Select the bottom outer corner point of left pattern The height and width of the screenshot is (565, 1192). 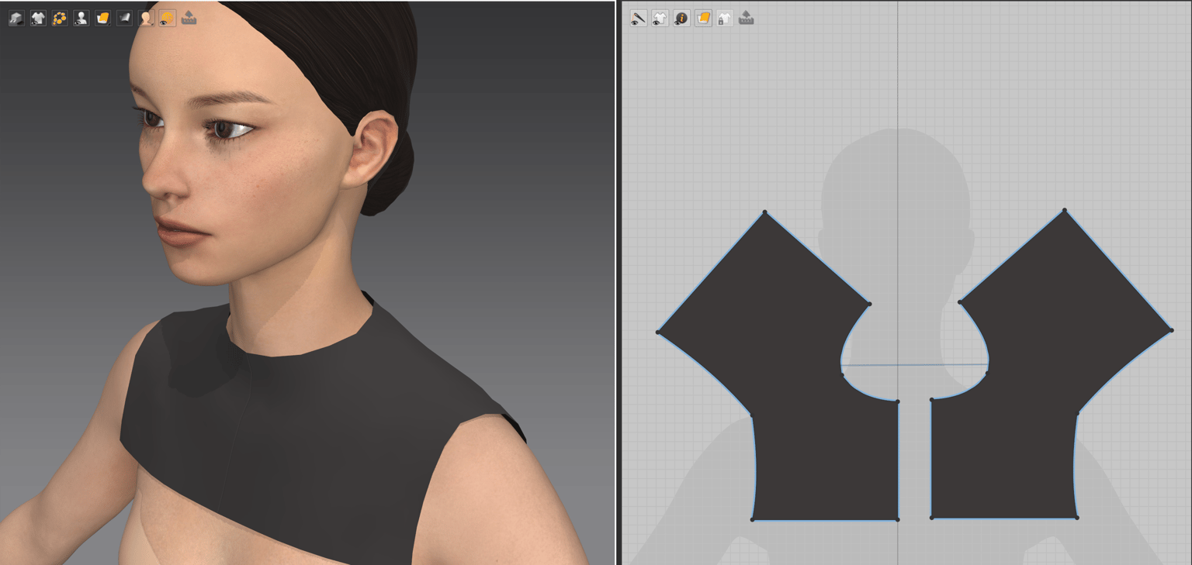coord(753,519)
